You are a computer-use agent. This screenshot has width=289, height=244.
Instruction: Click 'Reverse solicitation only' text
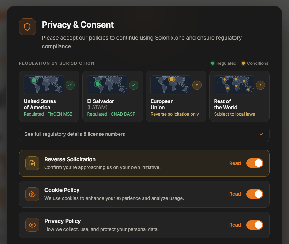coord(175,114)
